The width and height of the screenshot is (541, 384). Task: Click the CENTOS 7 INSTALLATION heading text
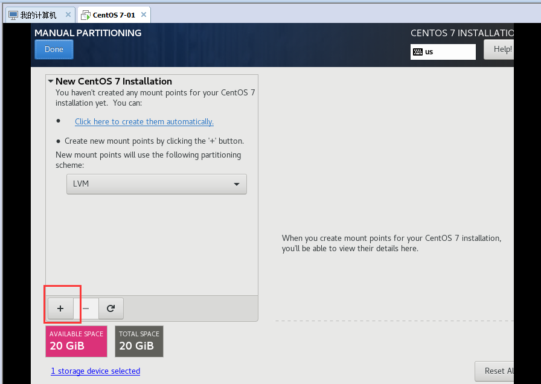462,33
